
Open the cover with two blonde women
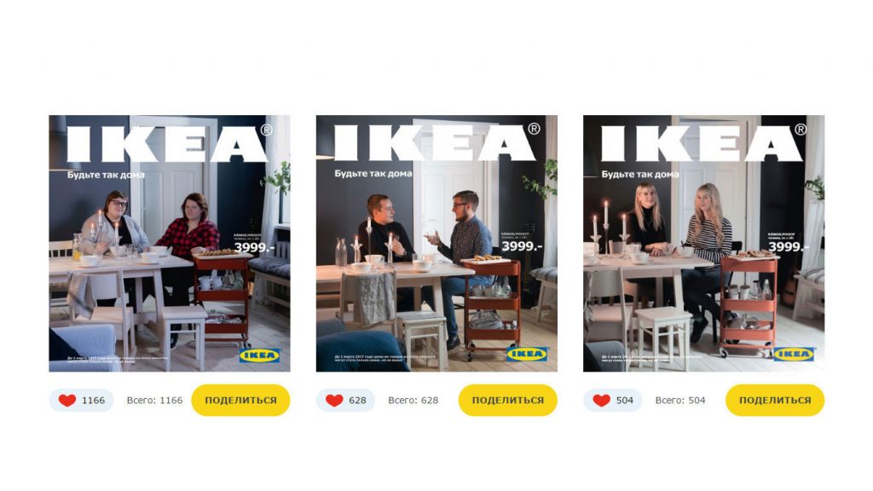[x=703, y=243]
